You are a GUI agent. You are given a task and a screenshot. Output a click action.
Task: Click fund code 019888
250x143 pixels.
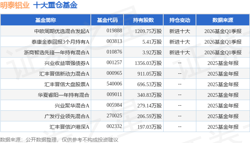pos(114,30)
